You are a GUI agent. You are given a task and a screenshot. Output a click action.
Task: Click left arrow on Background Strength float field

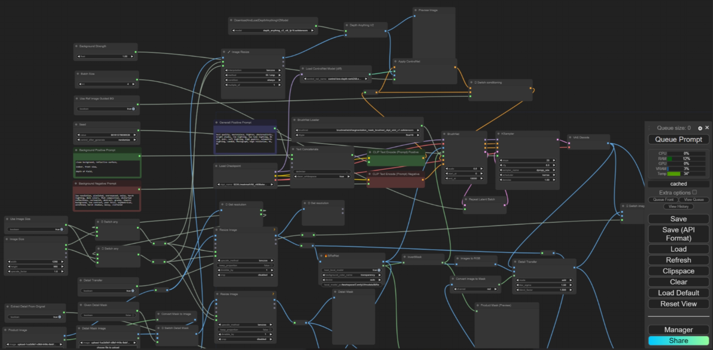tap(79, 57)
